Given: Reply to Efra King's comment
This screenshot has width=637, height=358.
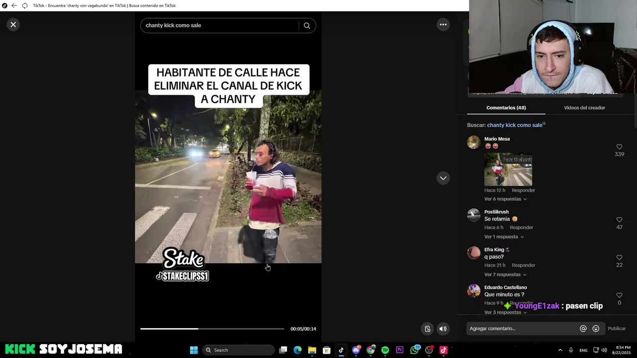Looking at the screenshot, I should (524, 265).
